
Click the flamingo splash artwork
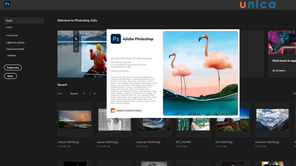[200, 73]
